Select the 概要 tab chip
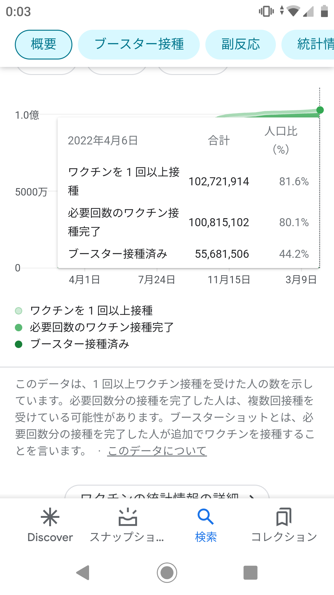 click(x=44, y=44)
